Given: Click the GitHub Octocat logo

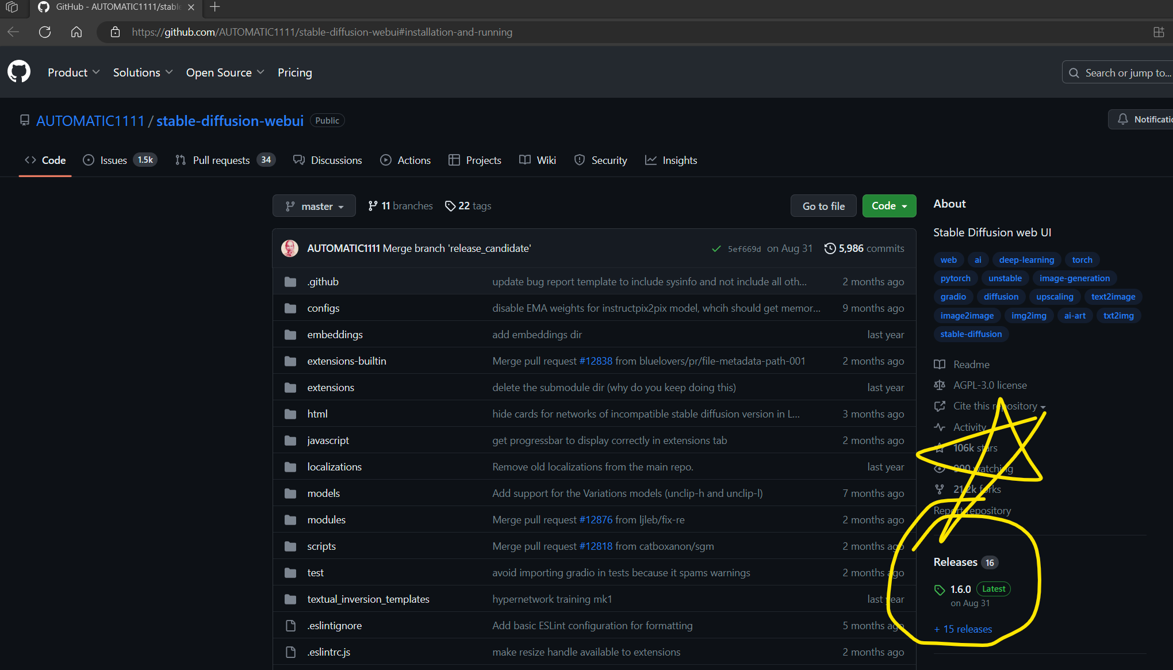Looking at the screenshot, I should pos(19,72).
